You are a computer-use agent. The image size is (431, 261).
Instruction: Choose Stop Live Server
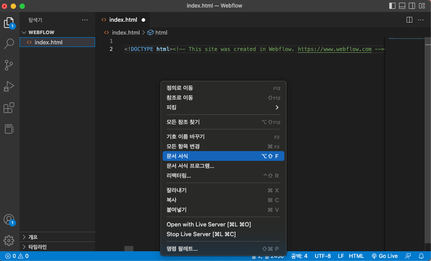click(x=223, y=234)
